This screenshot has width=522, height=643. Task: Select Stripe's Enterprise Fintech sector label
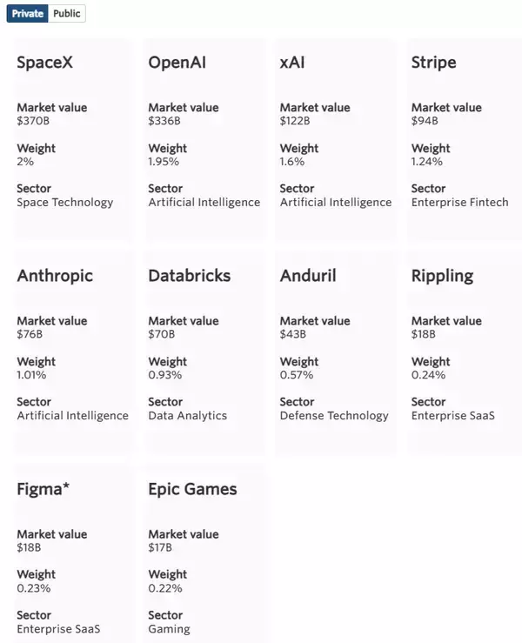[x=460, y=202]
